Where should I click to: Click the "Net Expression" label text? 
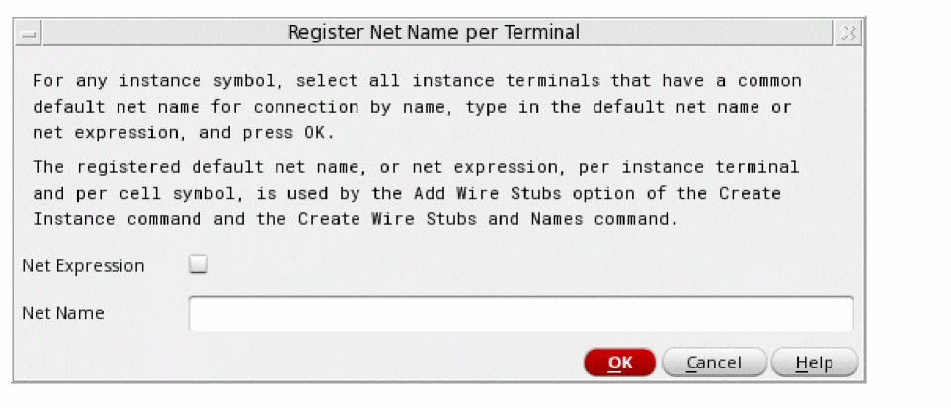(83, 266)
